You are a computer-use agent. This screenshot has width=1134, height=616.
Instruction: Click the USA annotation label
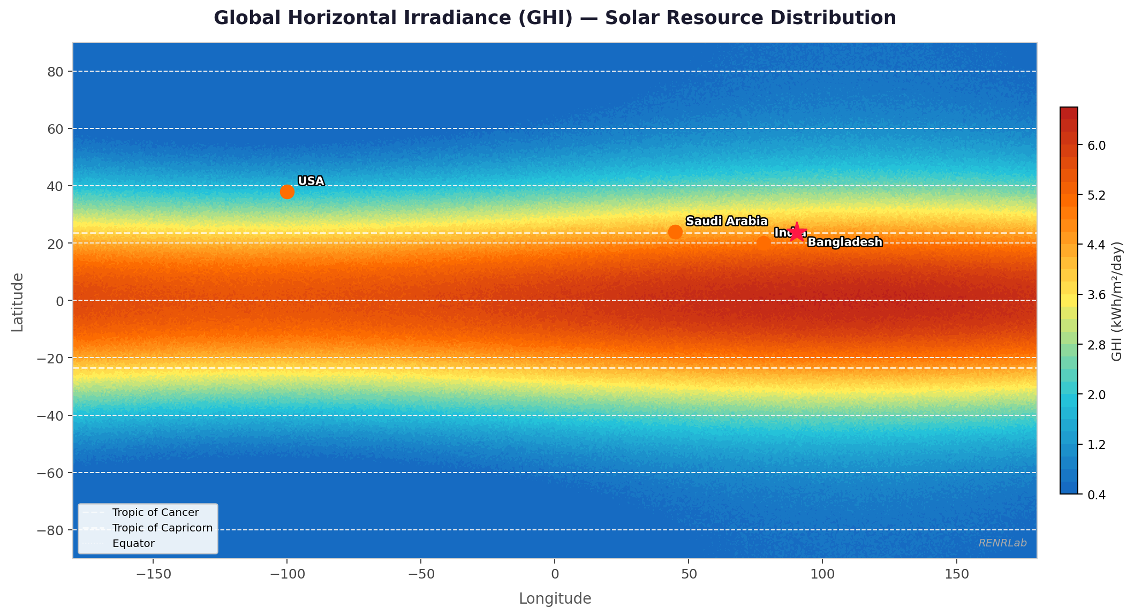pyautogui.click(x=311, y=181)
